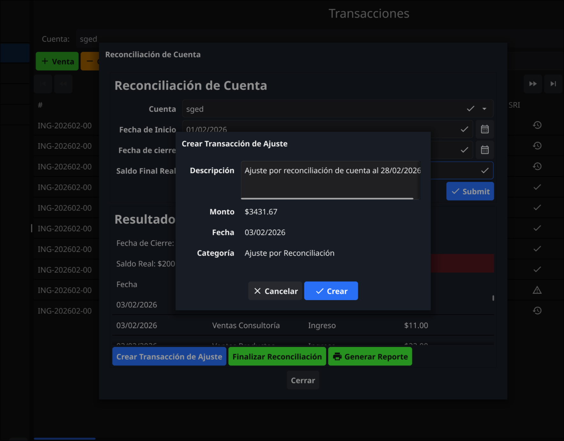Open the Fecha de cierre calendar picker
The width and height of the screenshot is (564, 441).
point(485,150)
